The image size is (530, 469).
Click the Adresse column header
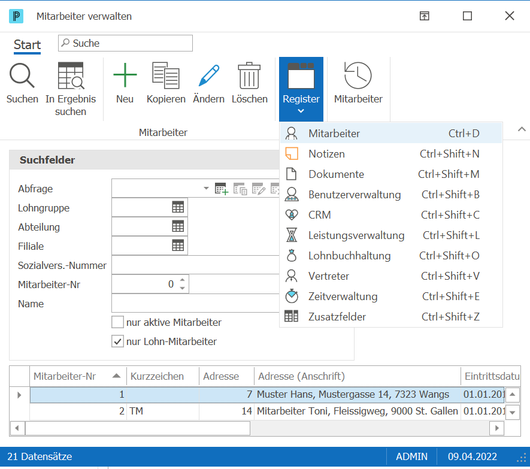[226, 376]
